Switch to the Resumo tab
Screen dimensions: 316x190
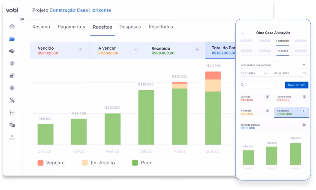[x=41, y=27]
